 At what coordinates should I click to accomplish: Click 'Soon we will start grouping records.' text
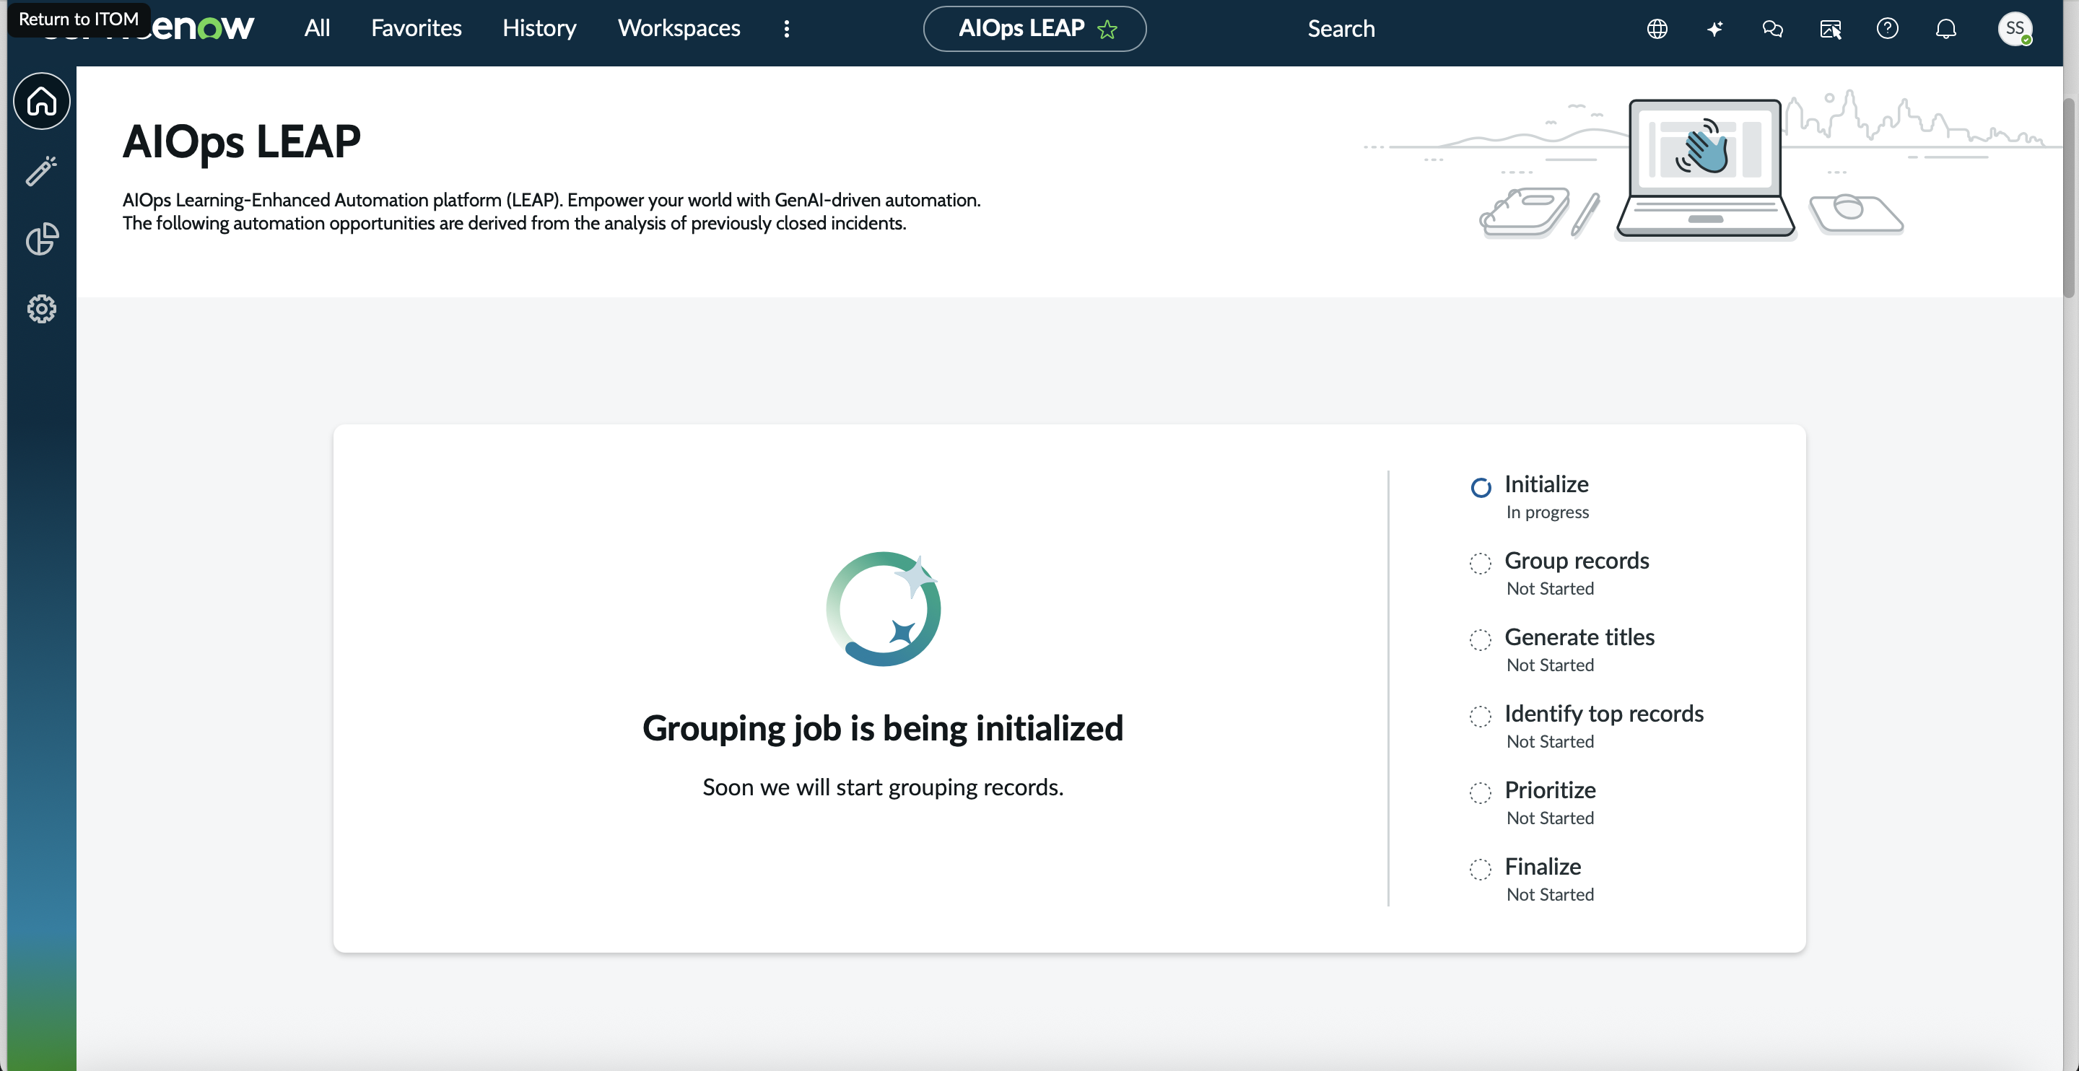tap(883, 787)
